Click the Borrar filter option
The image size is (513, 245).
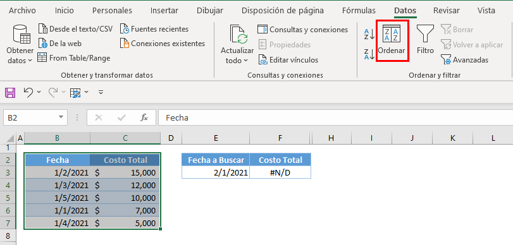pos(457,30)
